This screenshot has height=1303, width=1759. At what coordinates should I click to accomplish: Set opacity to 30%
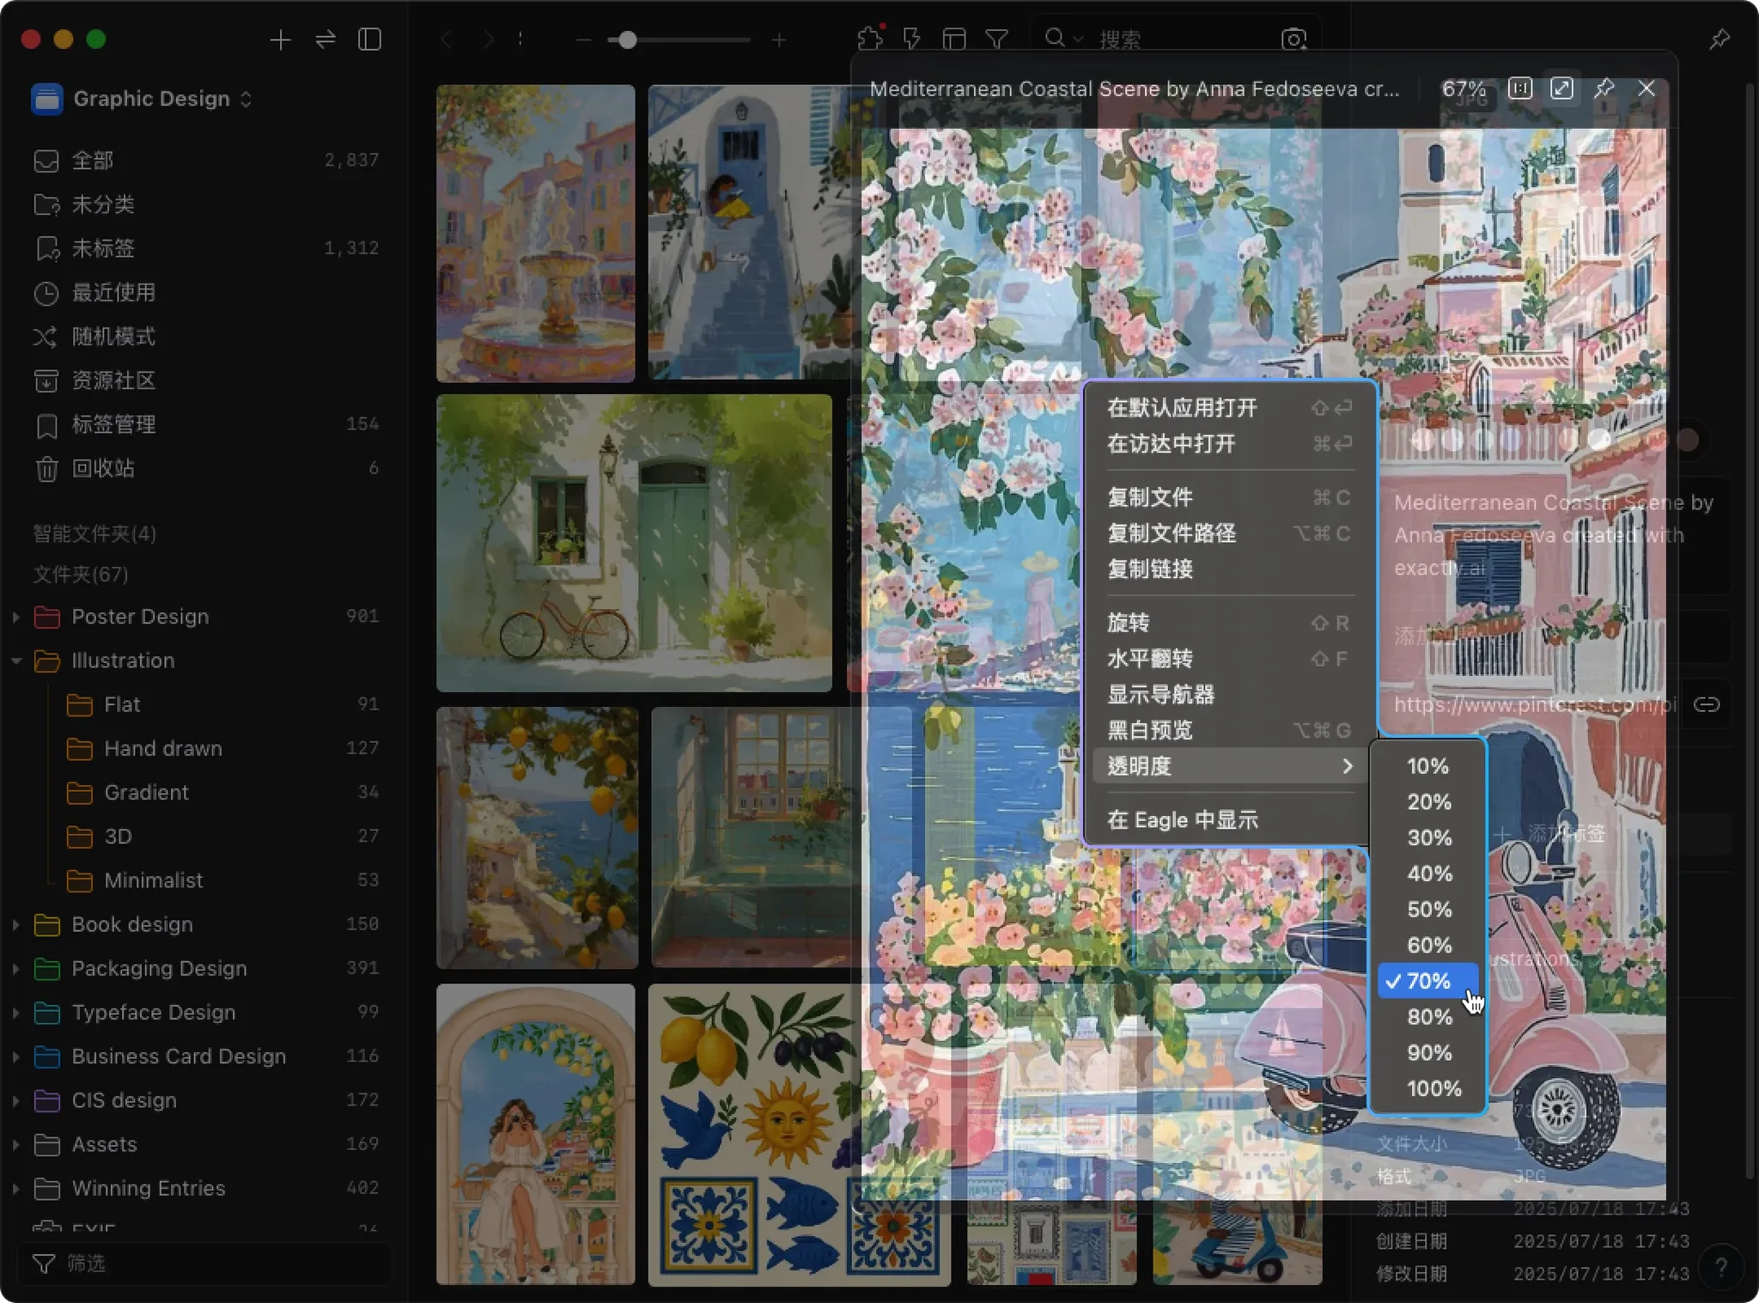[1427, 837]
